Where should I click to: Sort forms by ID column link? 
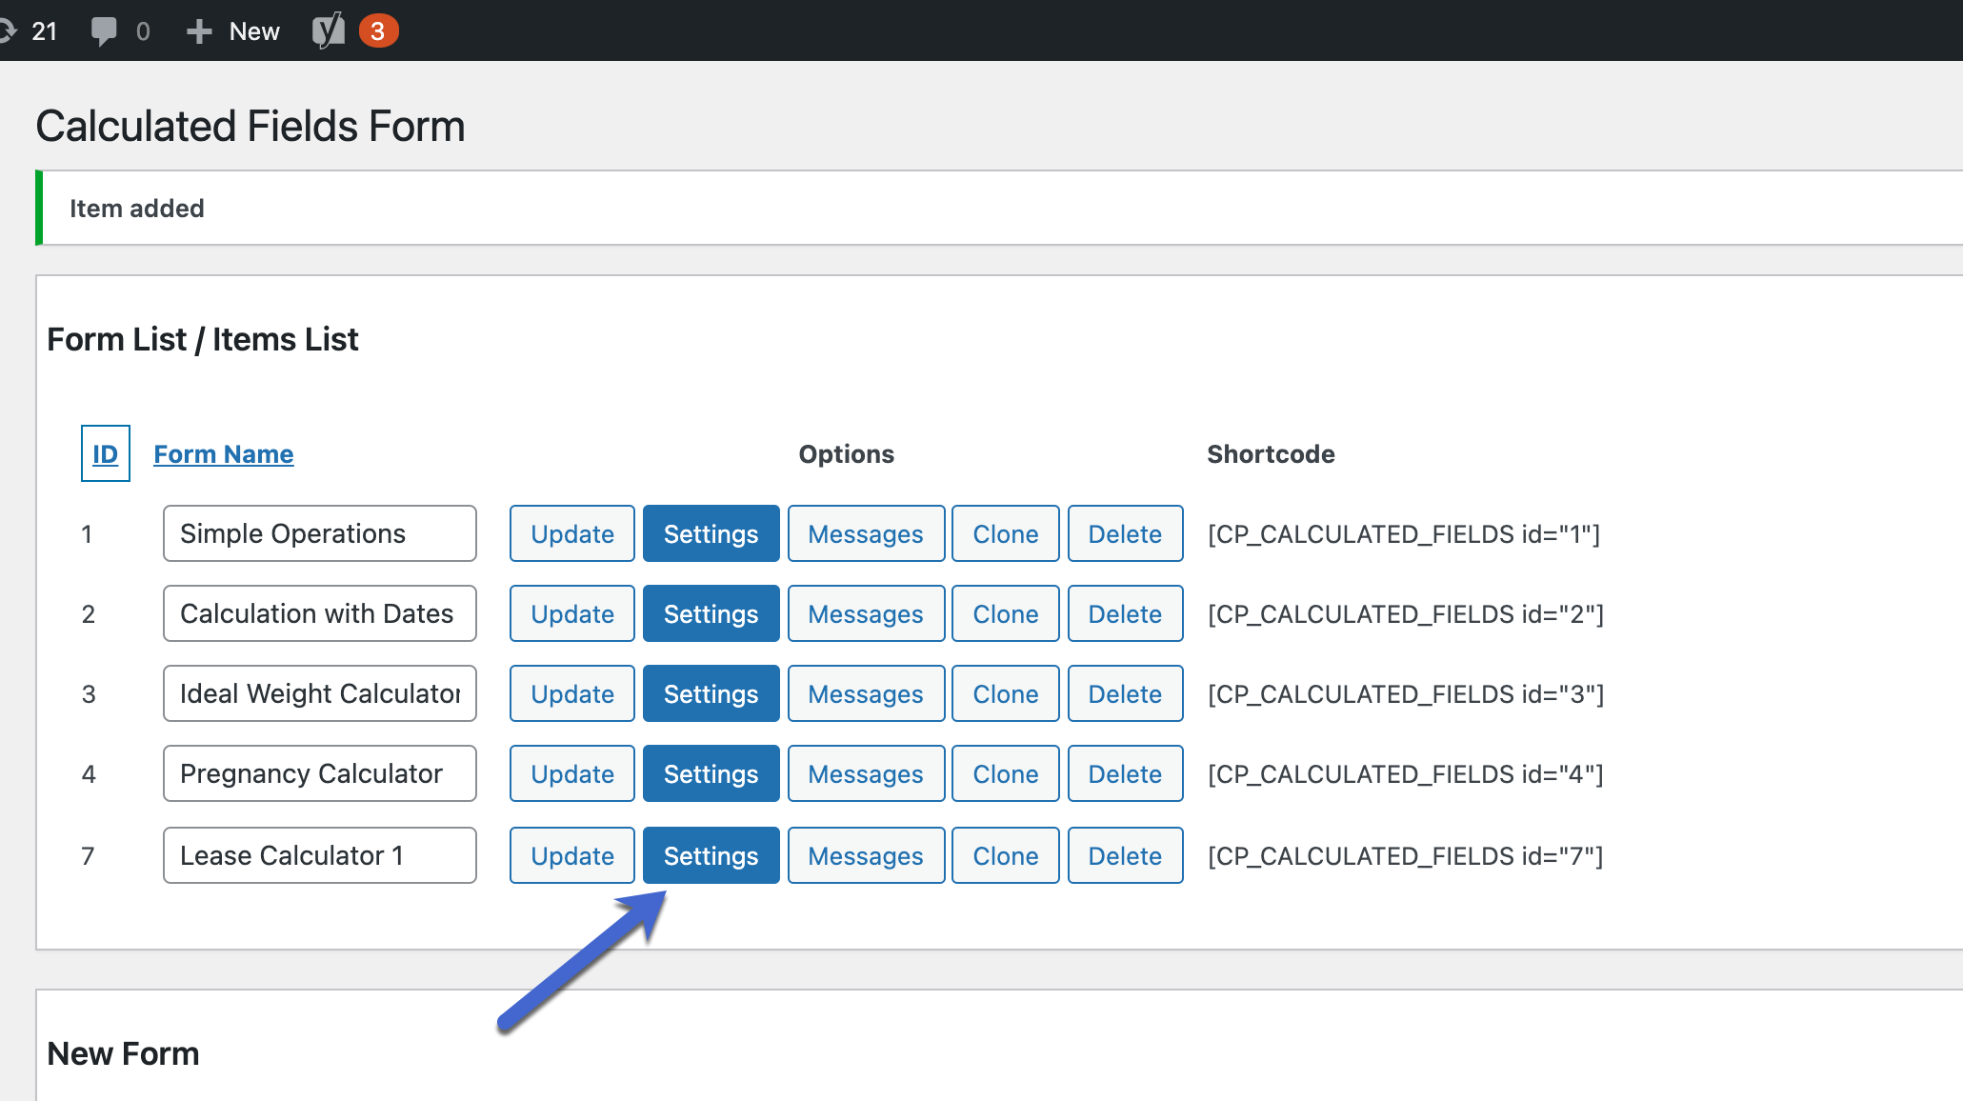click(x=105, y=454)
